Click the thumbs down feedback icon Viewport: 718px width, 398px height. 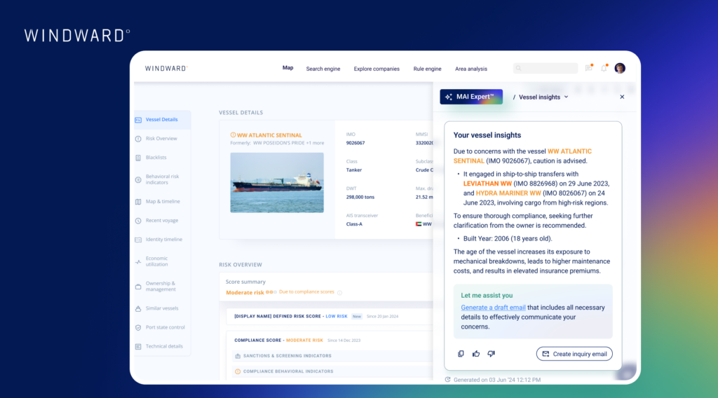[x=491, y=354]
